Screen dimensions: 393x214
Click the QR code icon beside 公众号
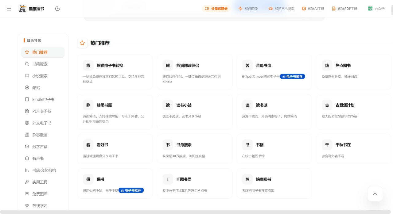[x=370, y=9]
